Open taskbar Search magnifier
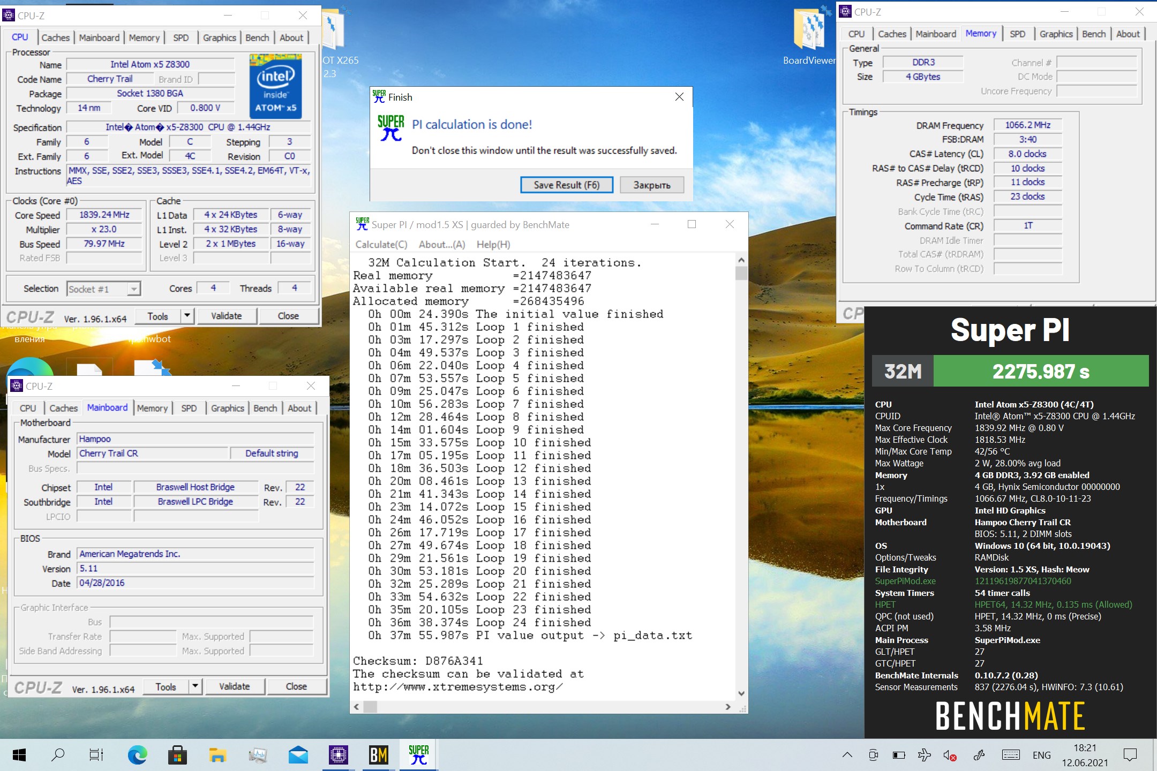Image resolution: width=1157 pixels, height=771 pixels. (x=57, y=755)
